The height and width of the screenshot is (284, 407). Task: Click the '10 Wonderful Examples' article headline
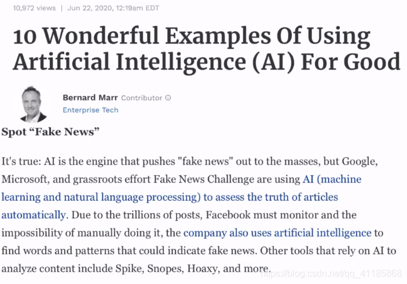pos(206,49)
